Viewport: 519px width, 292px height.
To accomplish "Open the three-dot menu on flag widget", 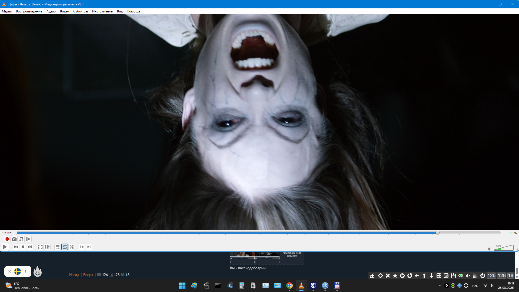I will 25,271.
